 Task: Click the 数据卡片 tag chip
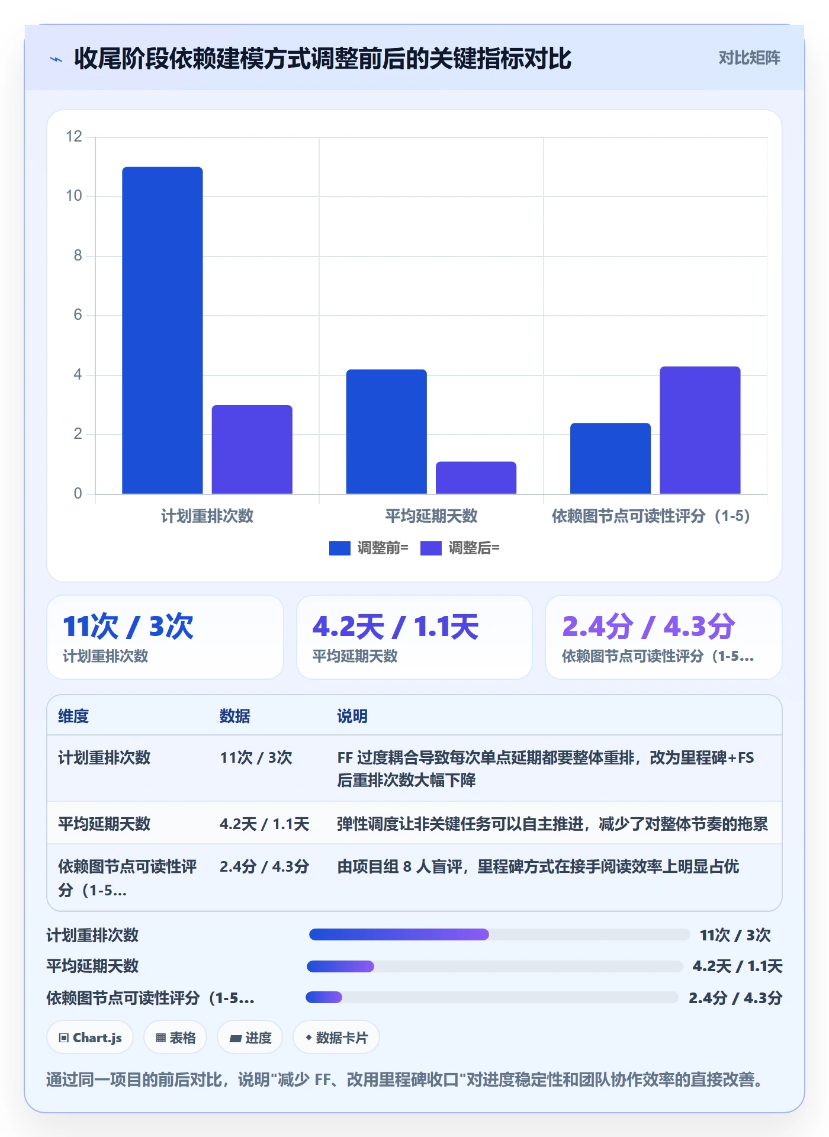(336, 1038)
